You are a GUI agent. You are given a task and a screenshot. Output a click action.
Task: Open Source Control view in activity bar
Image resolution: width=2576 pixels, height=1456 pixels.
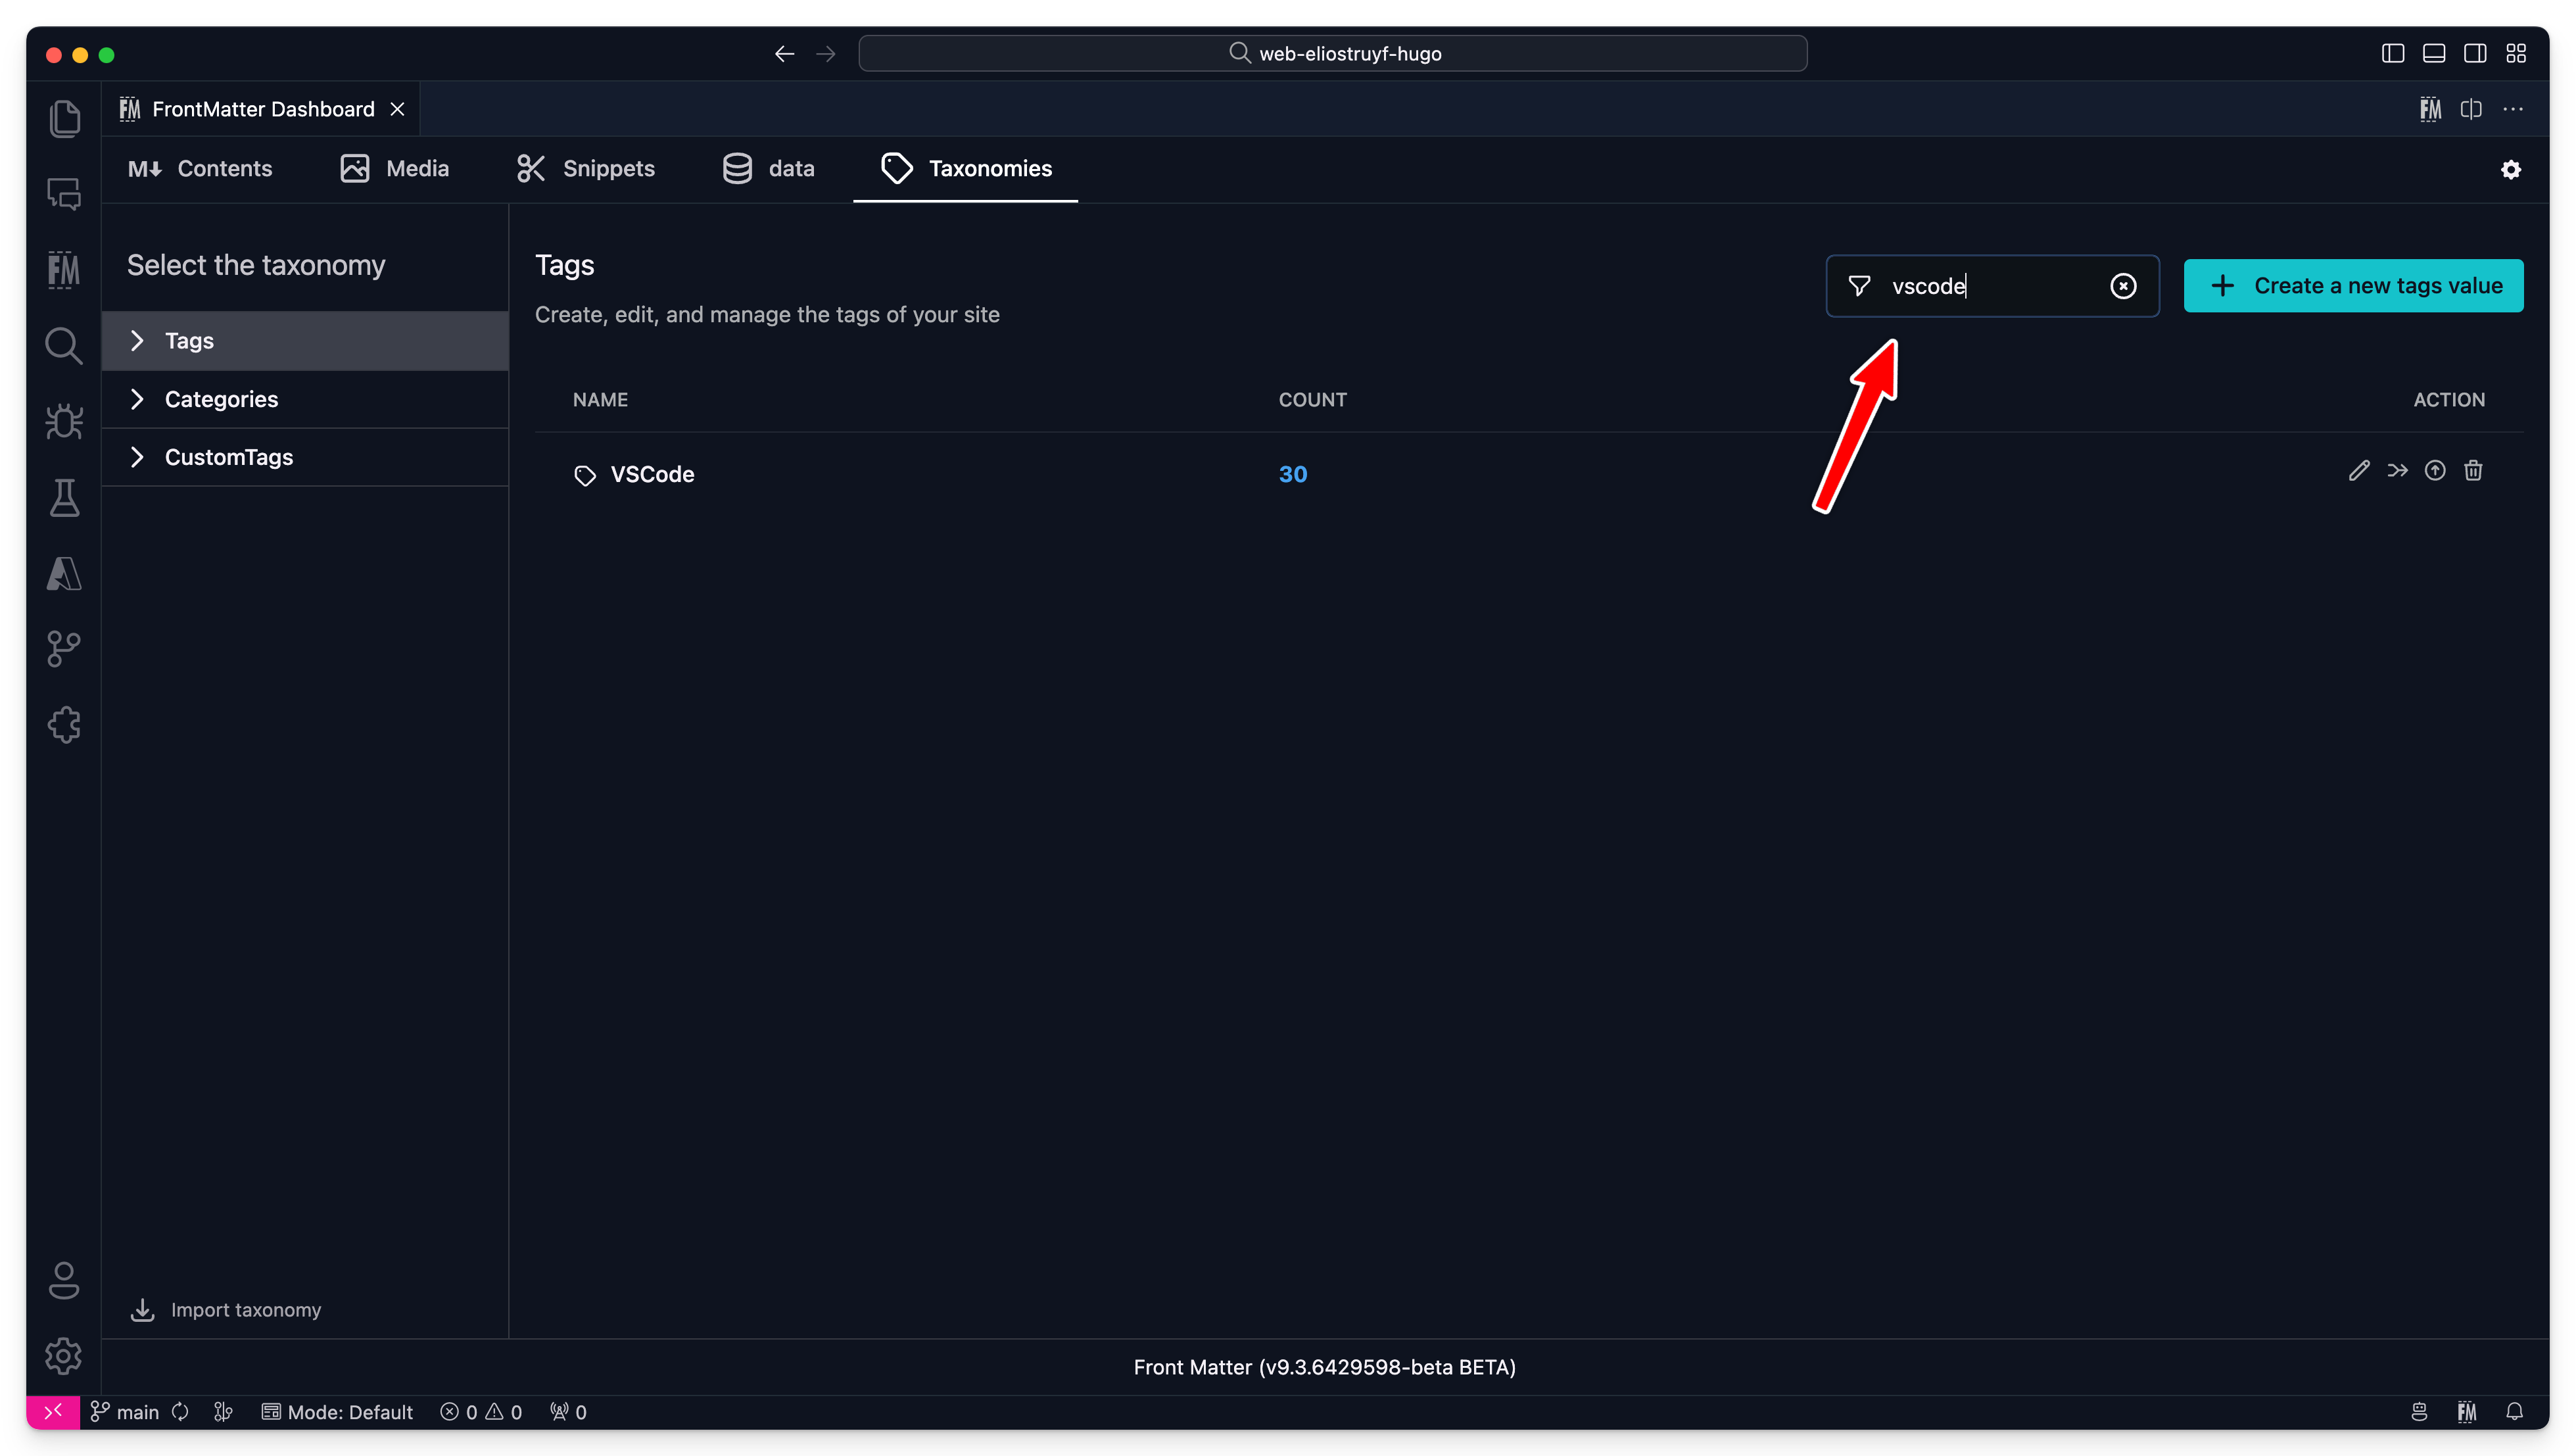(x=64, y=649)
